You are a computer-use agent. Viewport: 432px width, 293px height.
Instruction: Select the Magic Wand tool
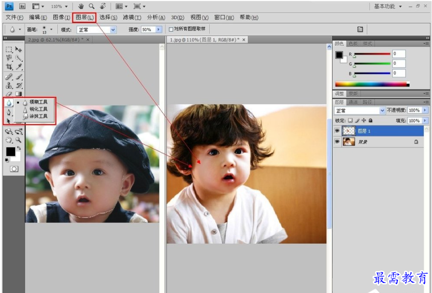coord(19,58)
